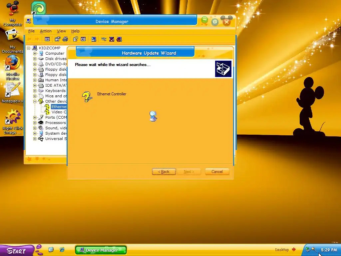Open device Properties from the toolbar
This screenshot has width=341, height=256.
pos(57,39)
